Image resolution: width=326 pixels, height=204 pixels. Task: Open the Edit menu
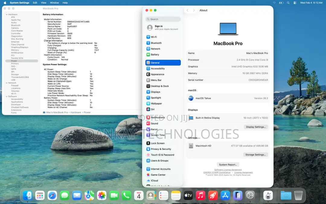35,3
